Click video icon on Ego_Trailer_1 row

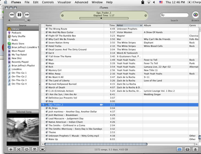pyautogui.click(x=101, y=105)
